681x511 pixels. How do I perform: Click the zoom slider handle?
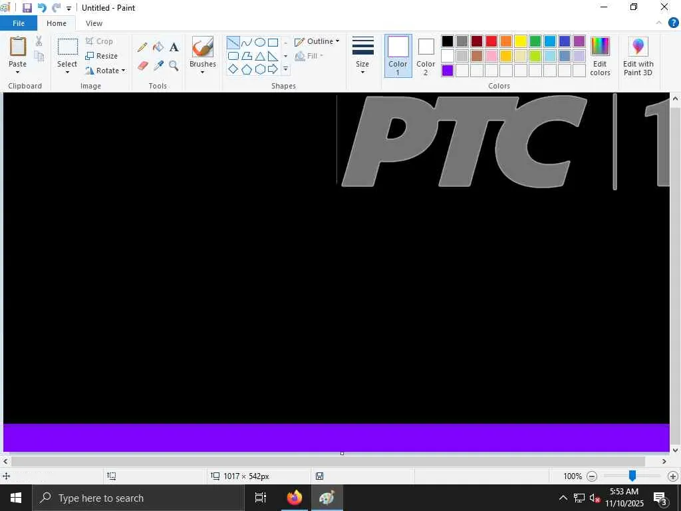click(x=632, y=476)
